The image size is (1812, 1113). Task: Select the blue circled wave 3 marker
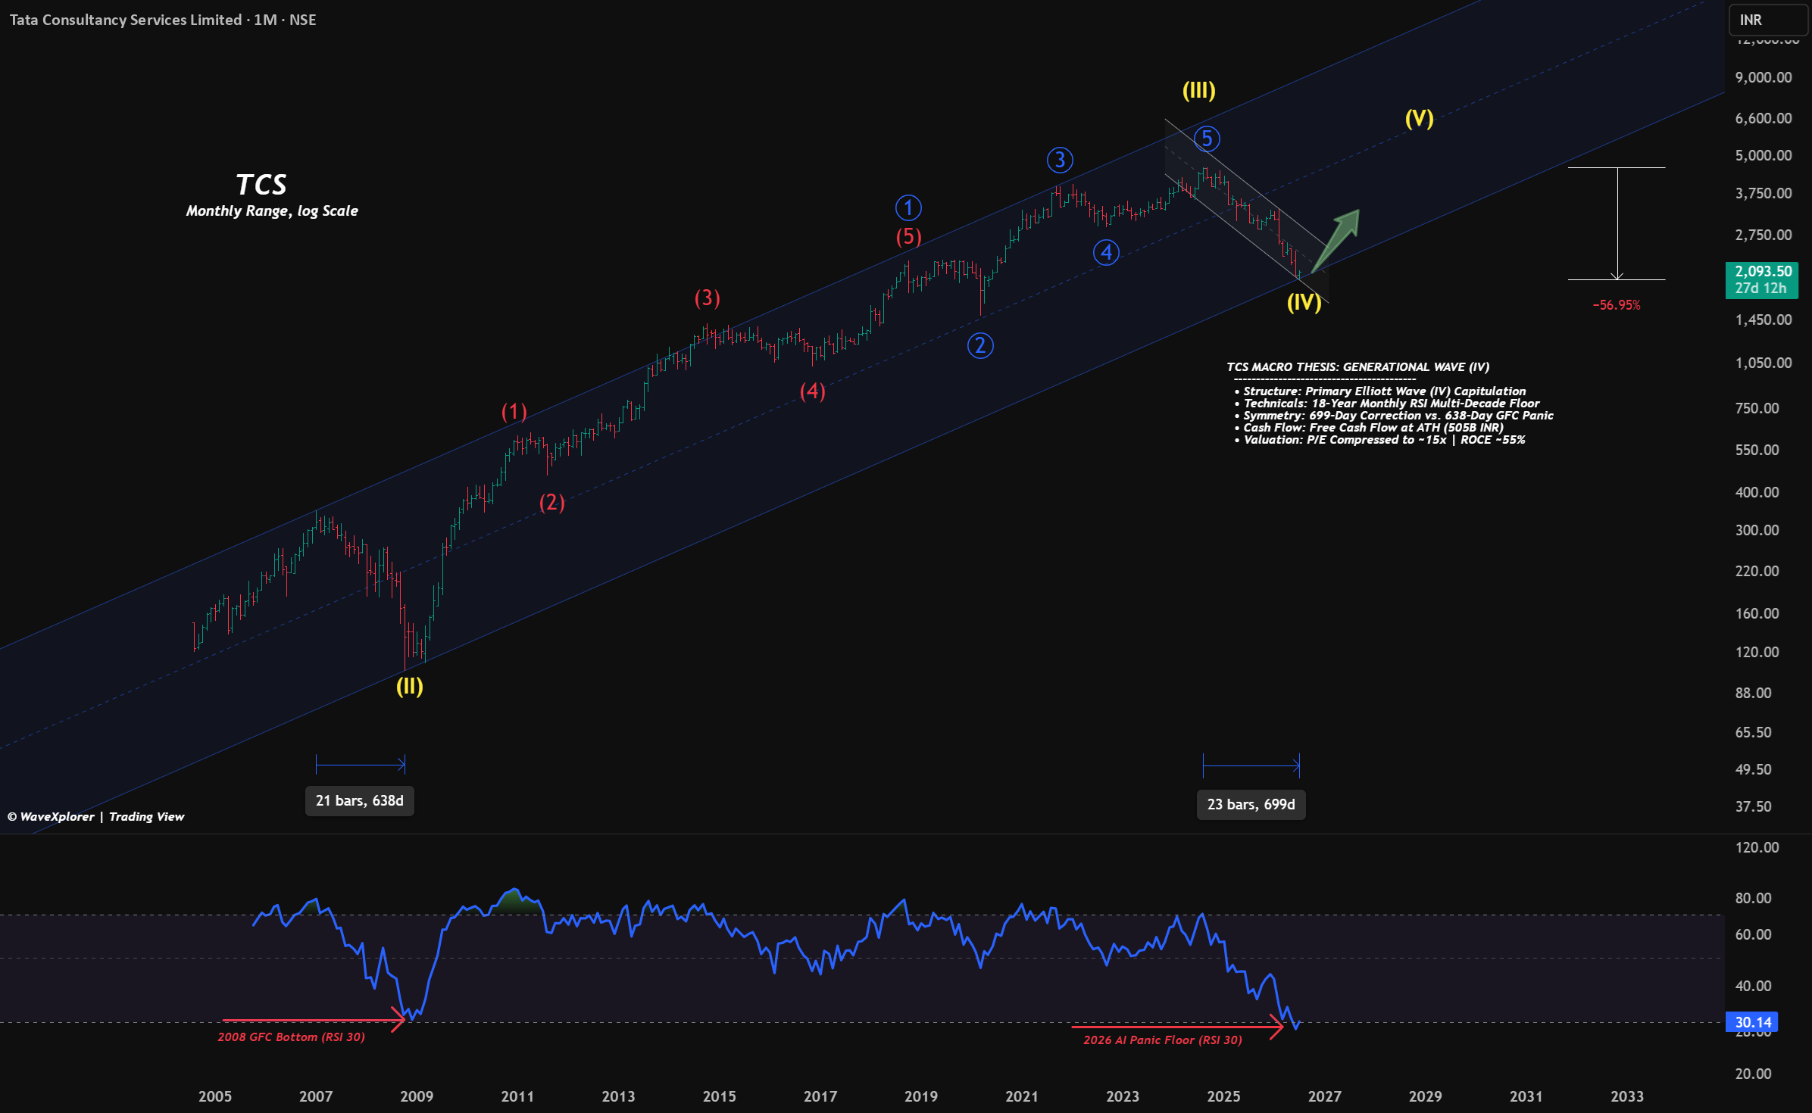tap(1060, 160)
